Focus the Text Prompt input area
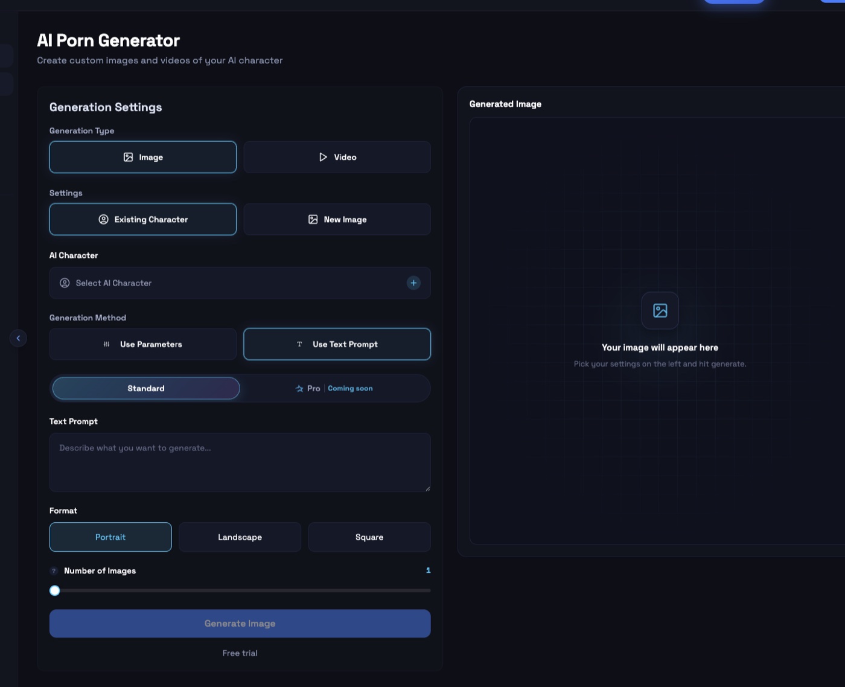The image size is (845, 687). [240, 462]
